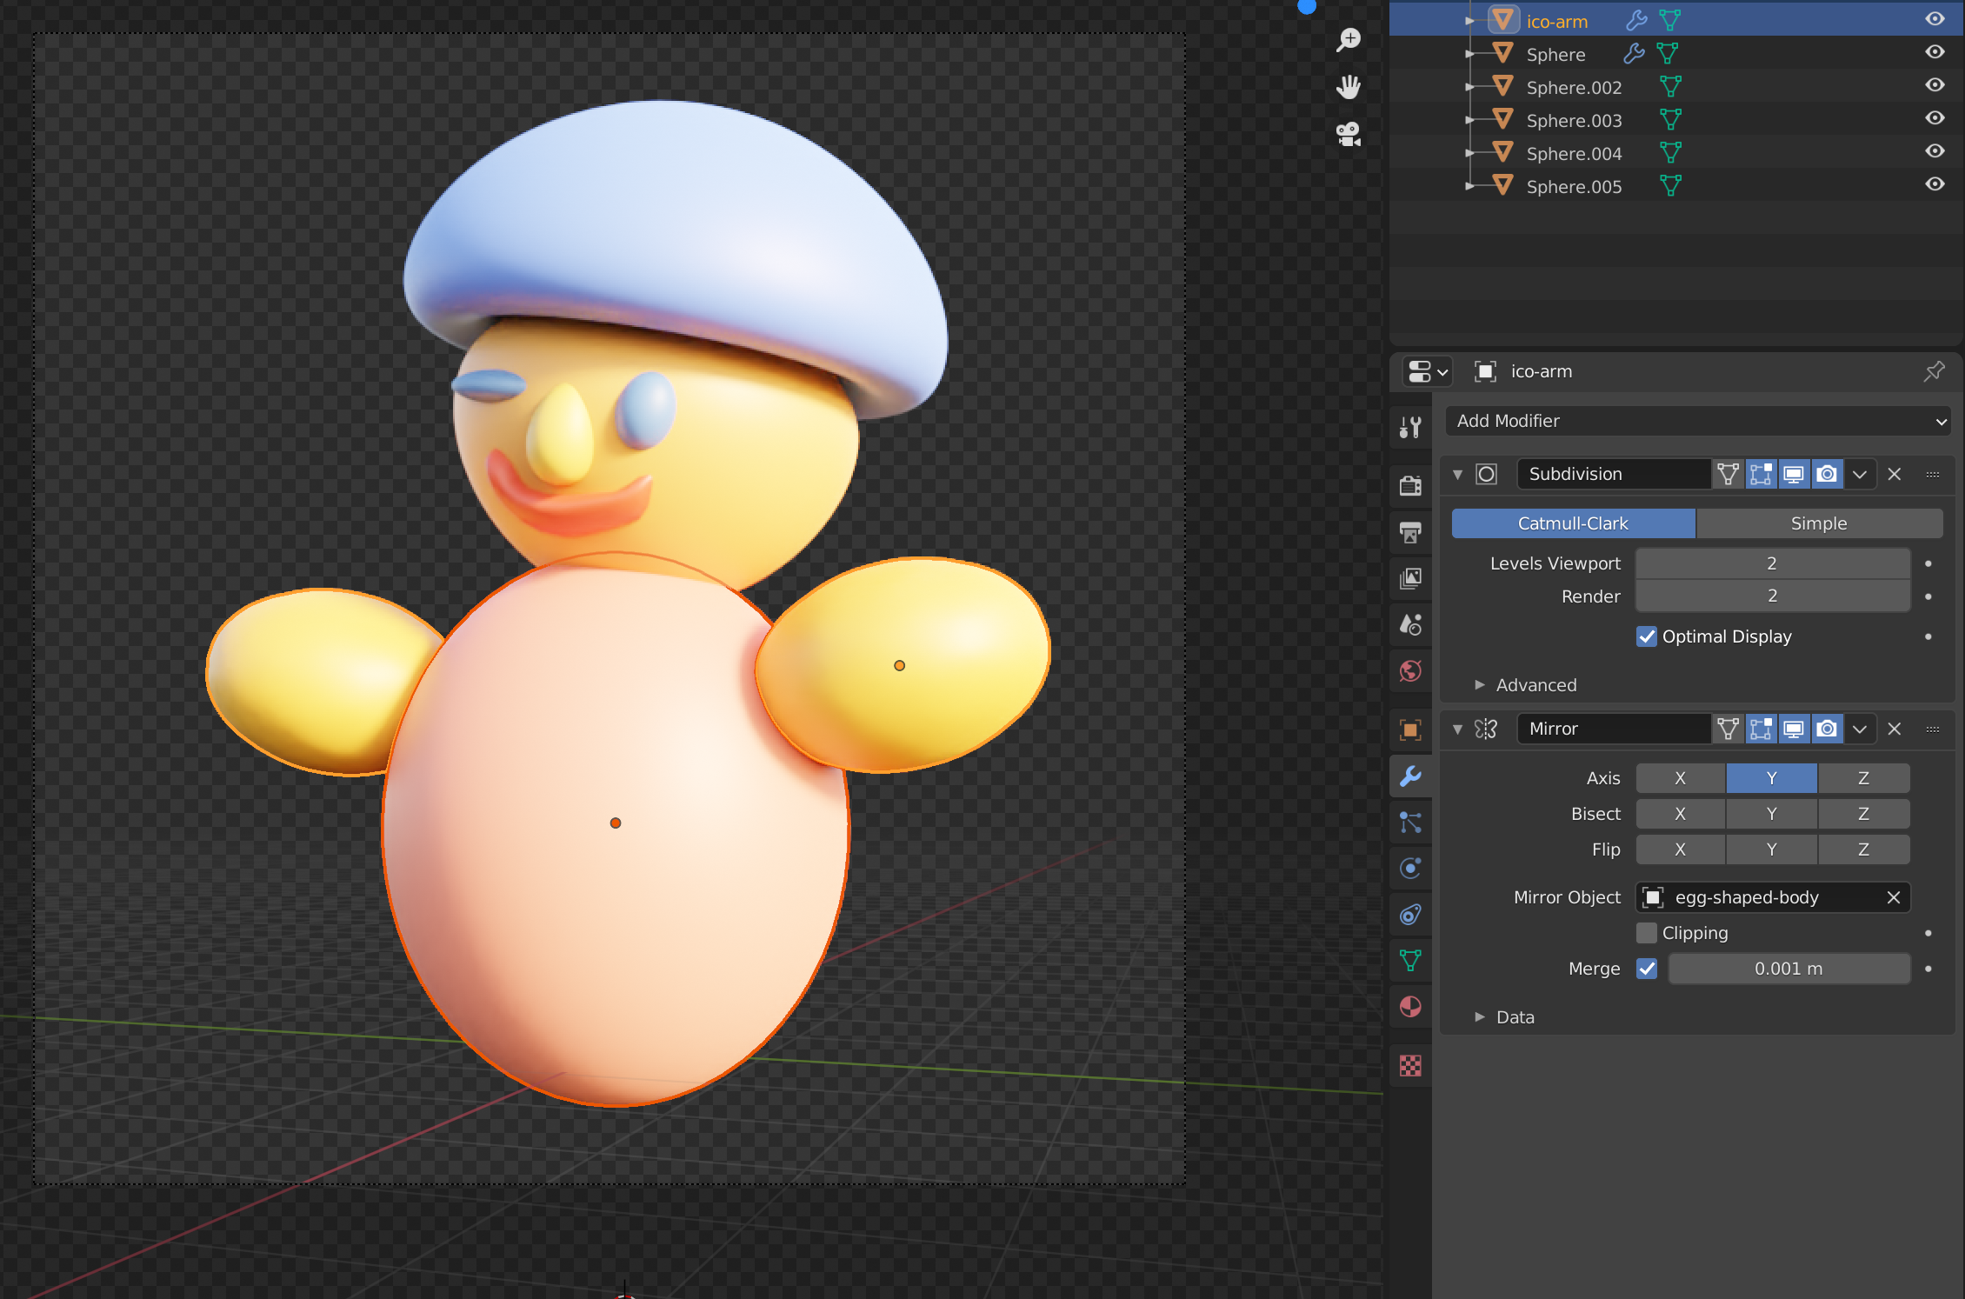Expand the Mirror modifier Data section
Image resolution: width=1965 pixels, height=1299 pixels.
[x=1515, y=1017]
